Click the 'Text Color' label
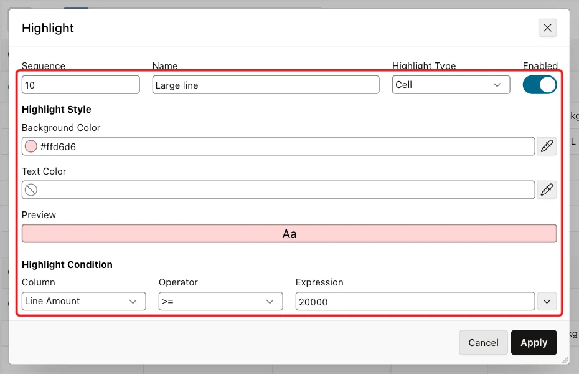 (x=44, y=171)
